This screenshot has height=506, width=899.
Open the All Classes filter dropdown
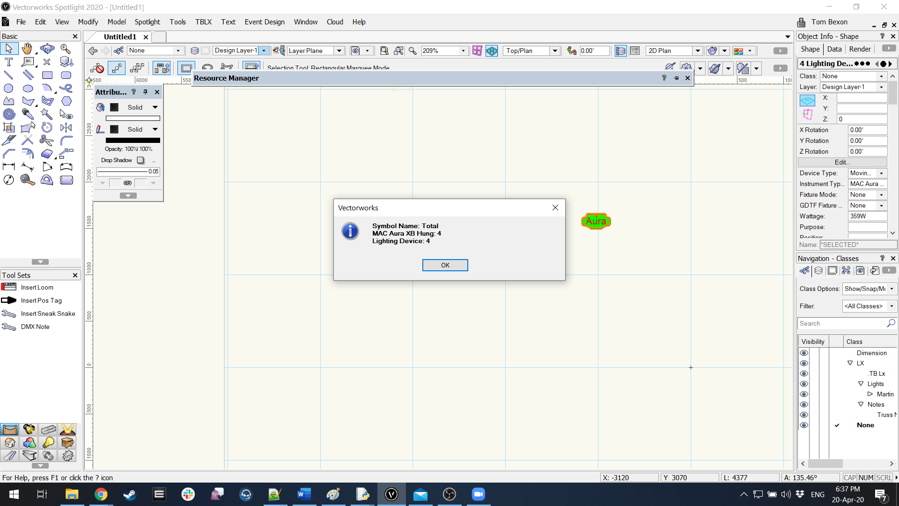coord(869,306)
